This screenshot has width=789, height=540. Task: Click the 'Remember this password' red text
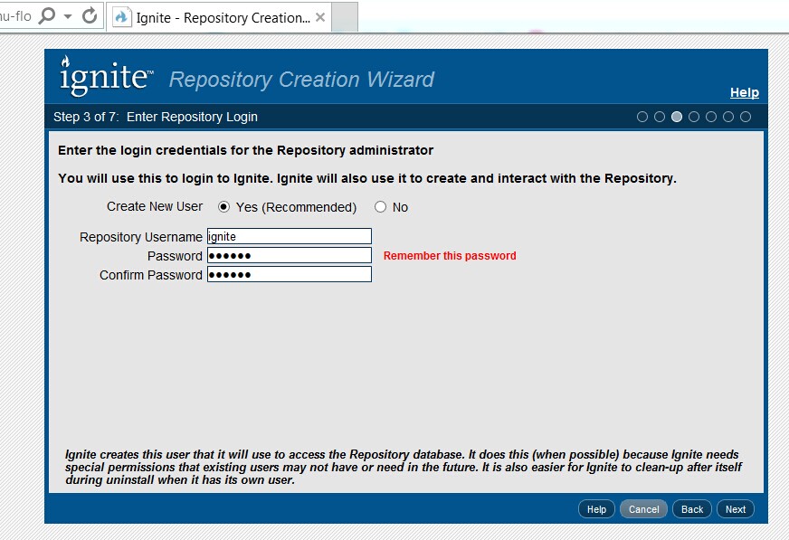coord(450,255)
